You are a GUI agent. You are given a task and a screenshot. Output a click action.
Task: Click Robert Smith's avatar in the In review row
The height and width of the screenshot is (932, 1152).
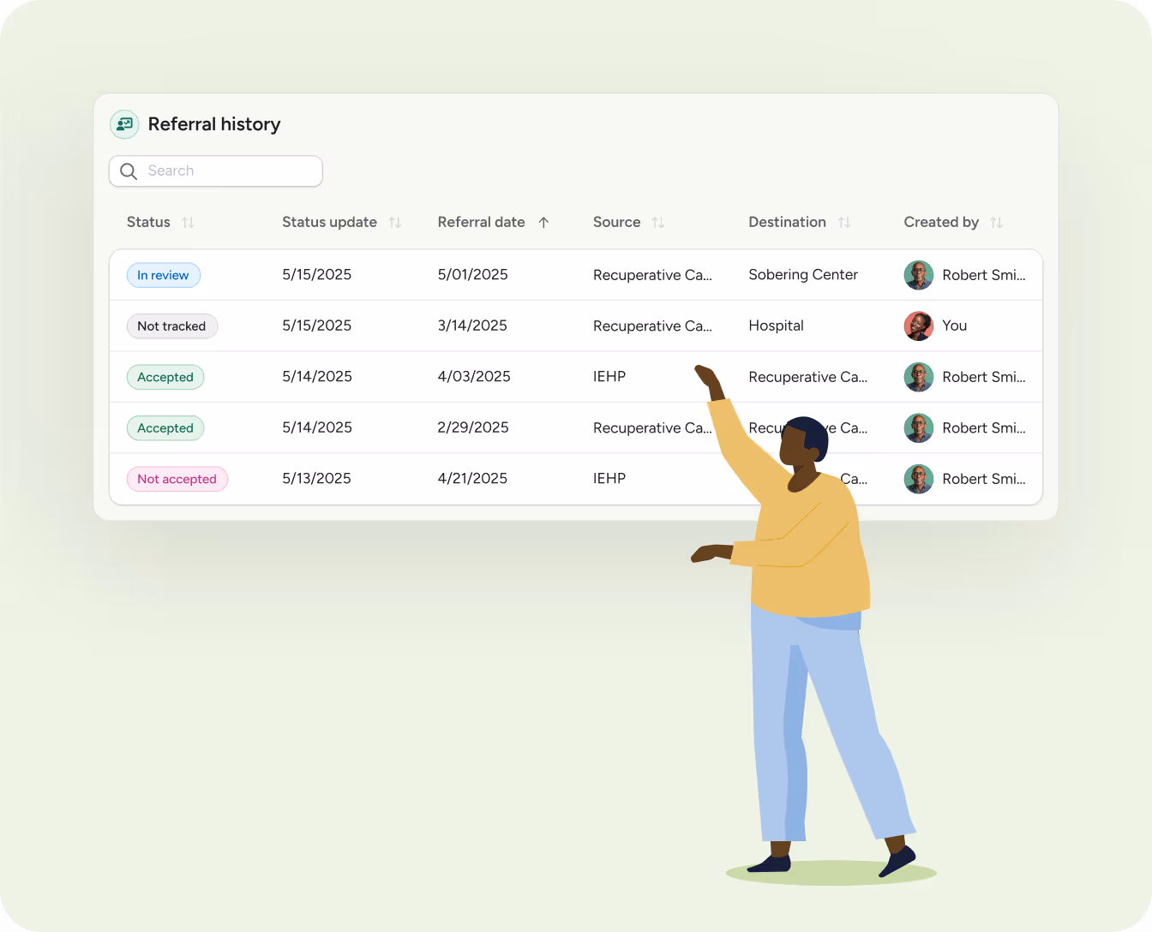(x=918, y=275)
